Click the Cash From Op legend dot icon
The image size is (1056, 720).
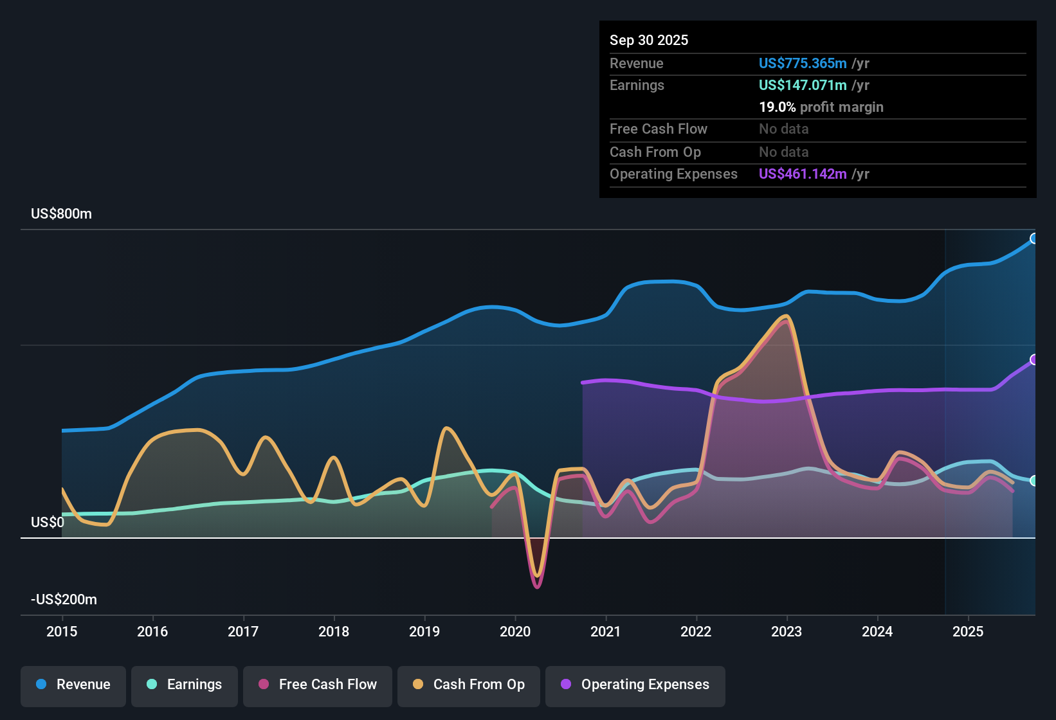[x=418, y=685]
